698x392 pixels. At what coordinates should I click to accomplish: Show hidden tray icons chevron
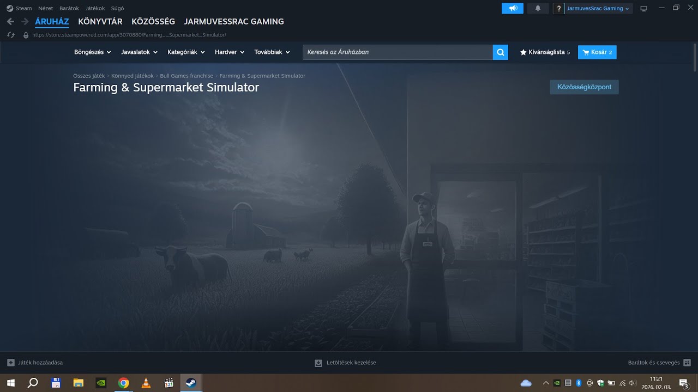546,383
